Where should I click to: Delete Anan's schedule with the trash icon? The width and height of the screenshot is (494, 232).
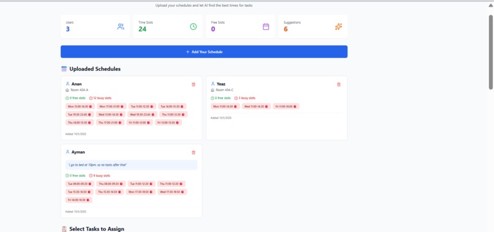pyautogui.click(x=194, y=84)
